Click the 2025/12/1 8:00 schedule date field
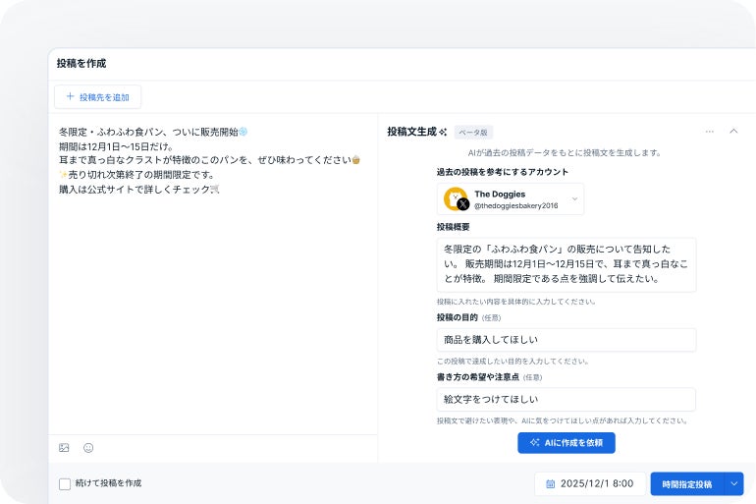 click(x=590, y=484)
